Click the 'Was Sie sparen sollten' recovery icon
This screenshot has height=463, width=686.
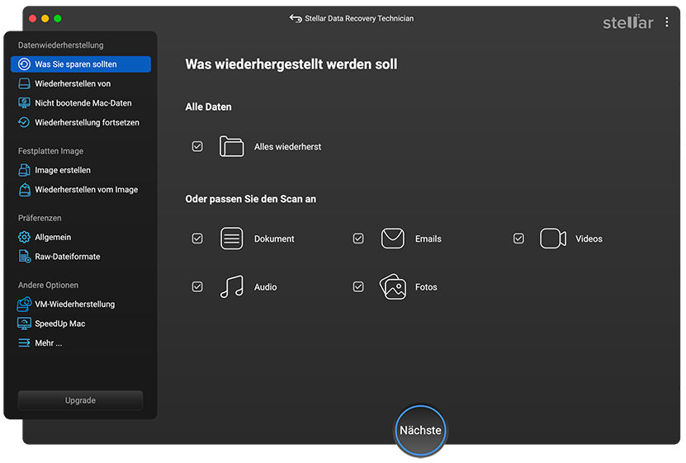24,64
